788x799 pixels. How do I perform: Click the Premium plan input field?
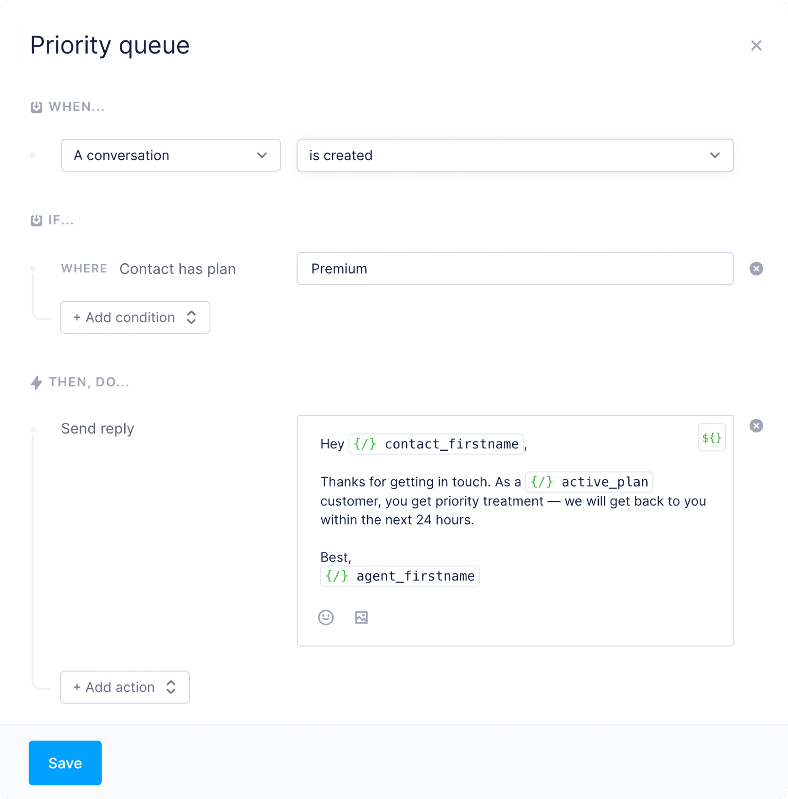tap(515, 269)
